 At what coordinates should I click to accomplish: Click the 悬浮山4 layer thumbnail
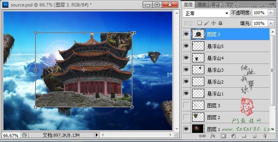pos(198,58)
